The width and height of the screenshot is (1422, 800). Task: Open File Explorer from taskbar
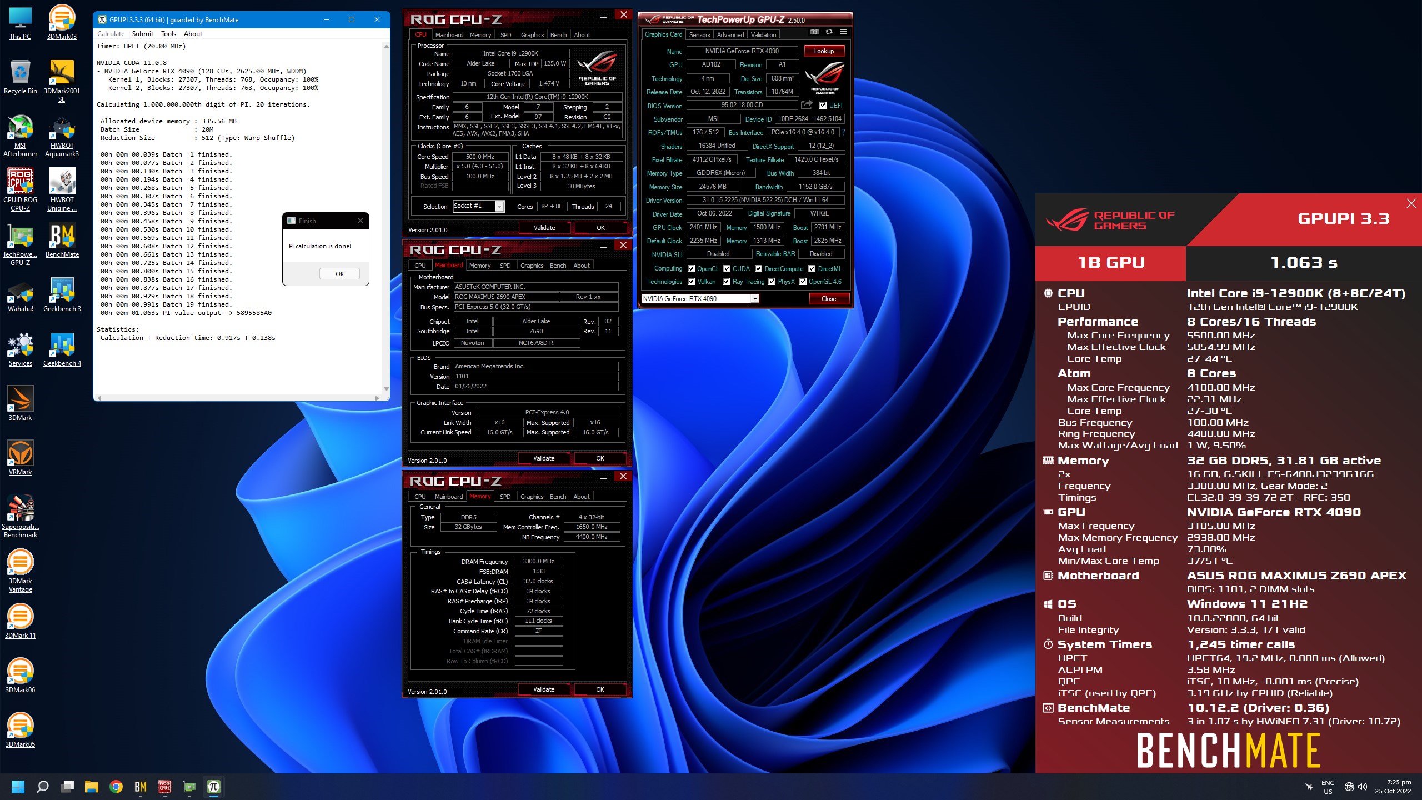point(92,787)
